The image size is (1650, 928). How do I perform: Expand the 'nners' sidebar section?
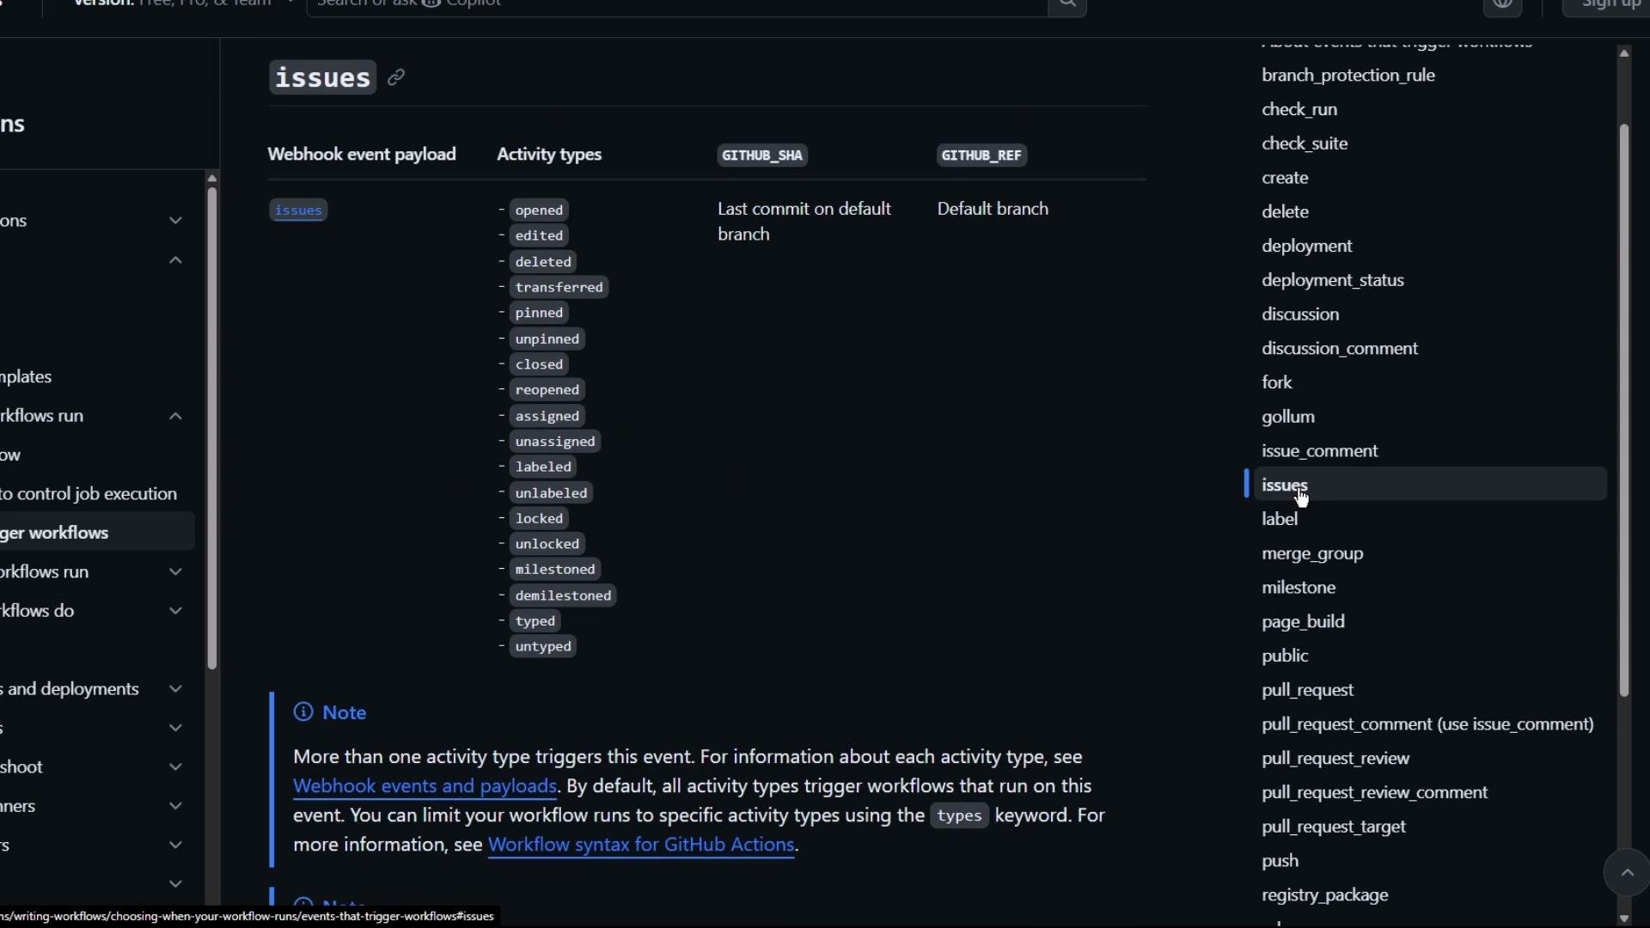pos(175,806)
